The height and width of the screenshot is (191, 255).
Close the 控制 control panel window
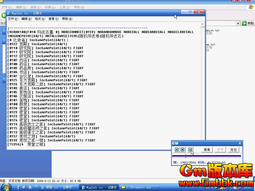coord(240,143)
